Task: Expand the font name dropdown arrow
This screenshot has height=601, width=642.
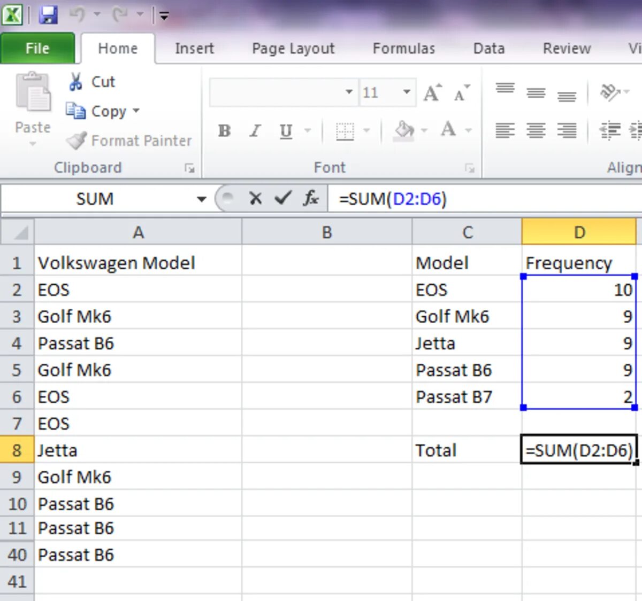Action: coord(349,92)
